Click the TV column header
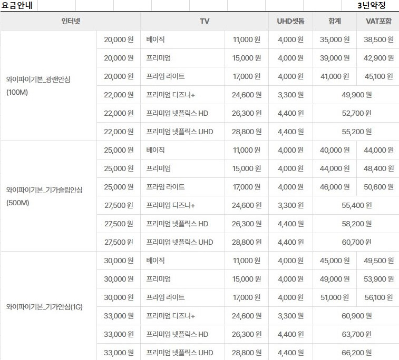 205,22
